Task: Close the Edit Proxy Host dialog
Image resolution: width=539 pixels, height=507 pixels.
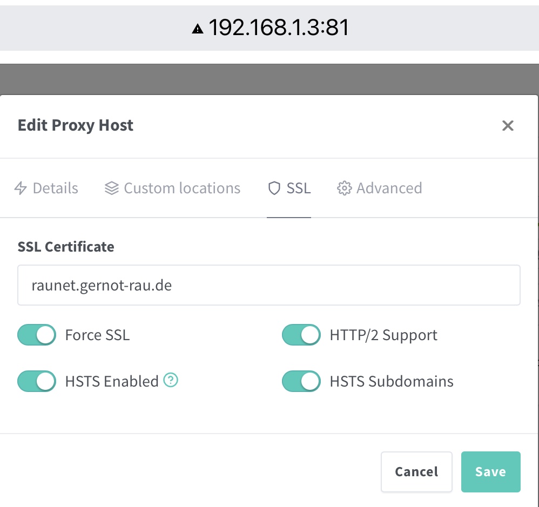Action: (x=508, y=126)
